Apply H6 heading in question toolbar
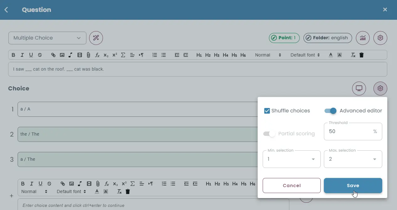The width and height of the screenshot is (397, 210). point(243,55)
